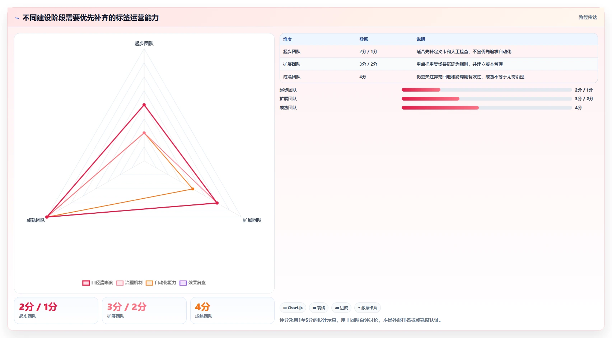Click the 2分 / 1分 value right of progress bar

(584, 90)
